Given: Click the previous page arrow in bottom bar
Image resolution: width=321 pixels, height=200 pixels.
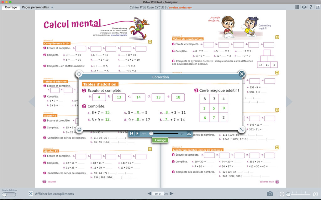Looking at the screenshot, I should 150,193.
